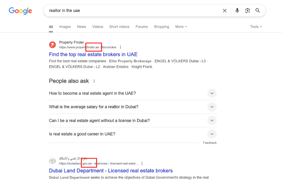Expand 'How to become a real estate agent in the UAE?'
Viewport: 282px width, 180px height.
[212, 93]
